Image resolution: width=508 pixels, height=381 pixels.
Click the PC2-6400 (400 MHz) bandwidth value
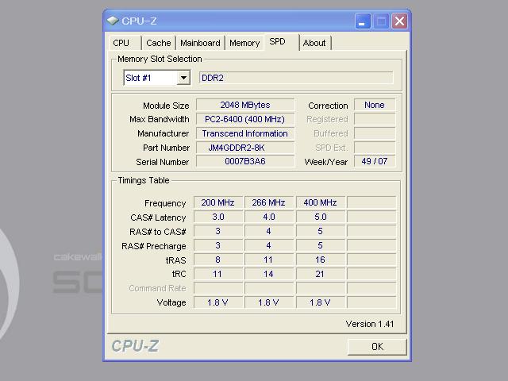[x=245, y=119]
